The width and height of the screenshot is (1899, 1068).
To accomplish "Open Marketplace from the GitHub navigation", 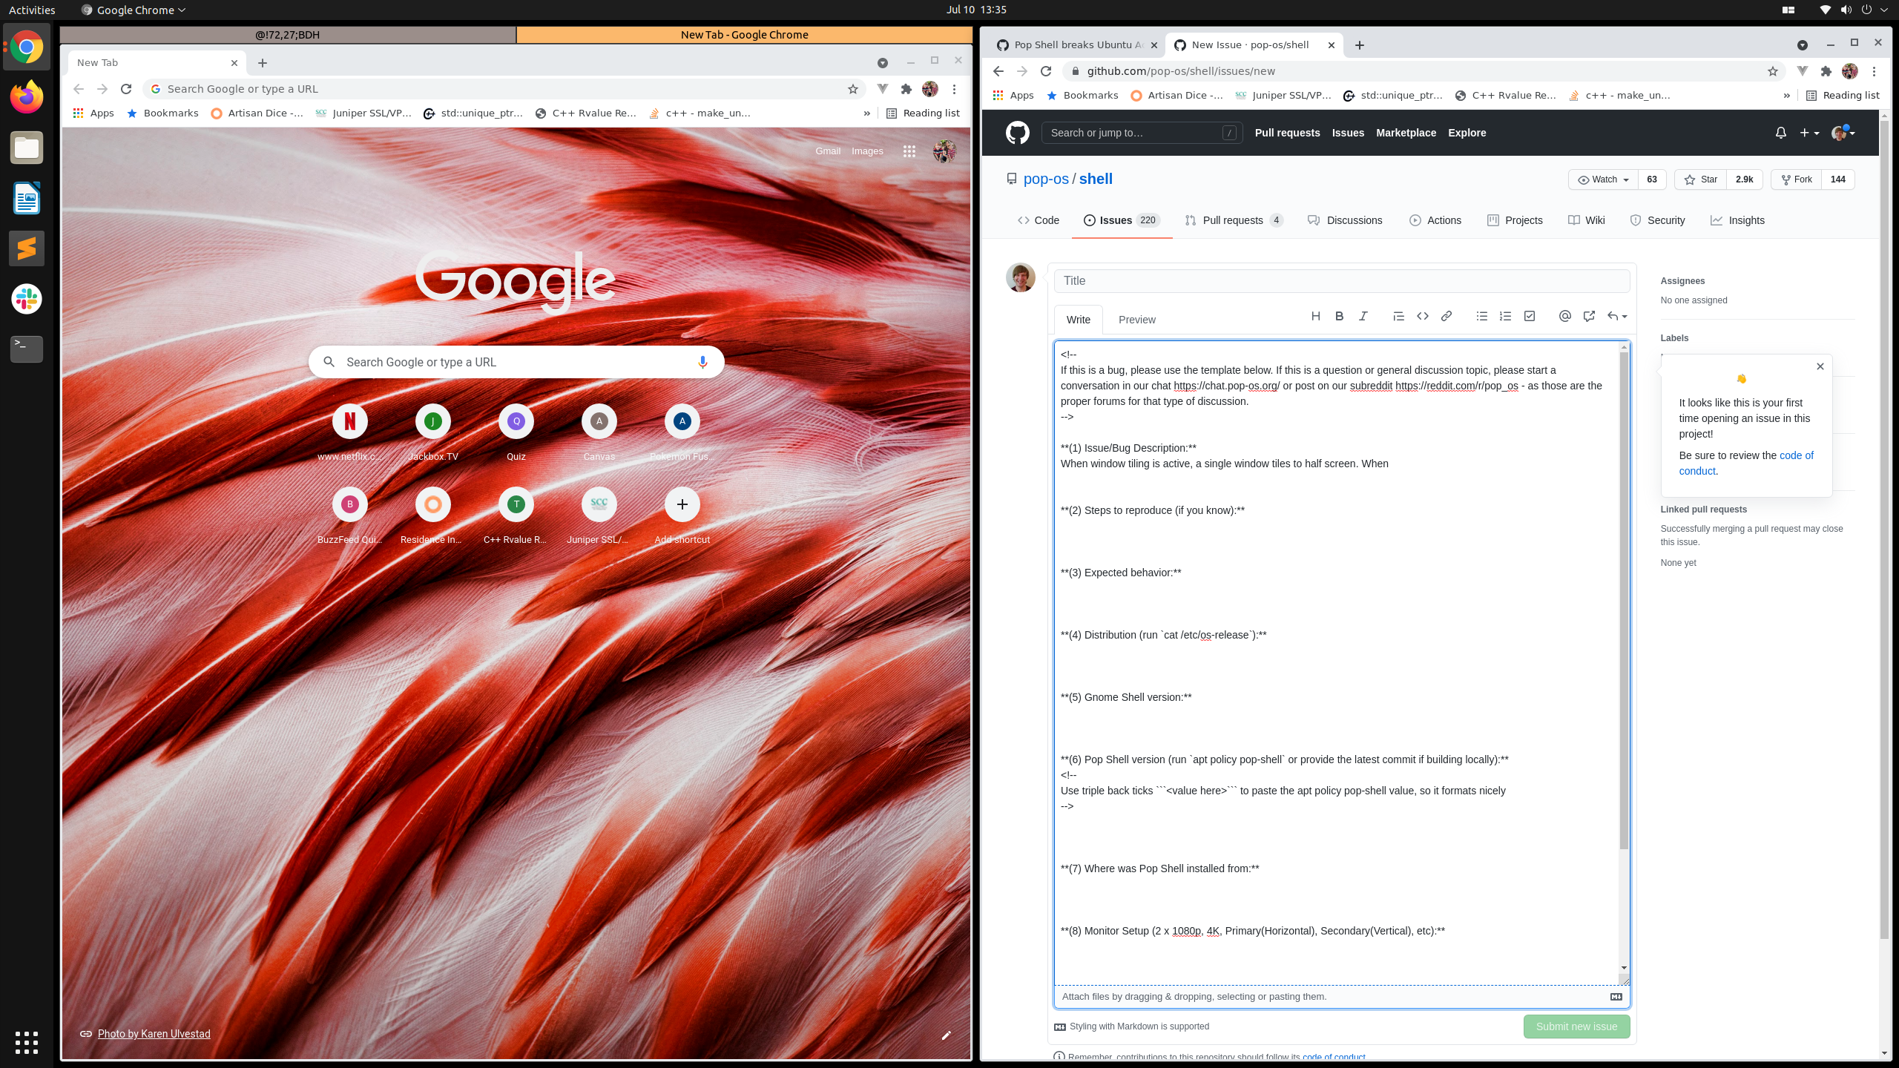I will pos(1406,132).
